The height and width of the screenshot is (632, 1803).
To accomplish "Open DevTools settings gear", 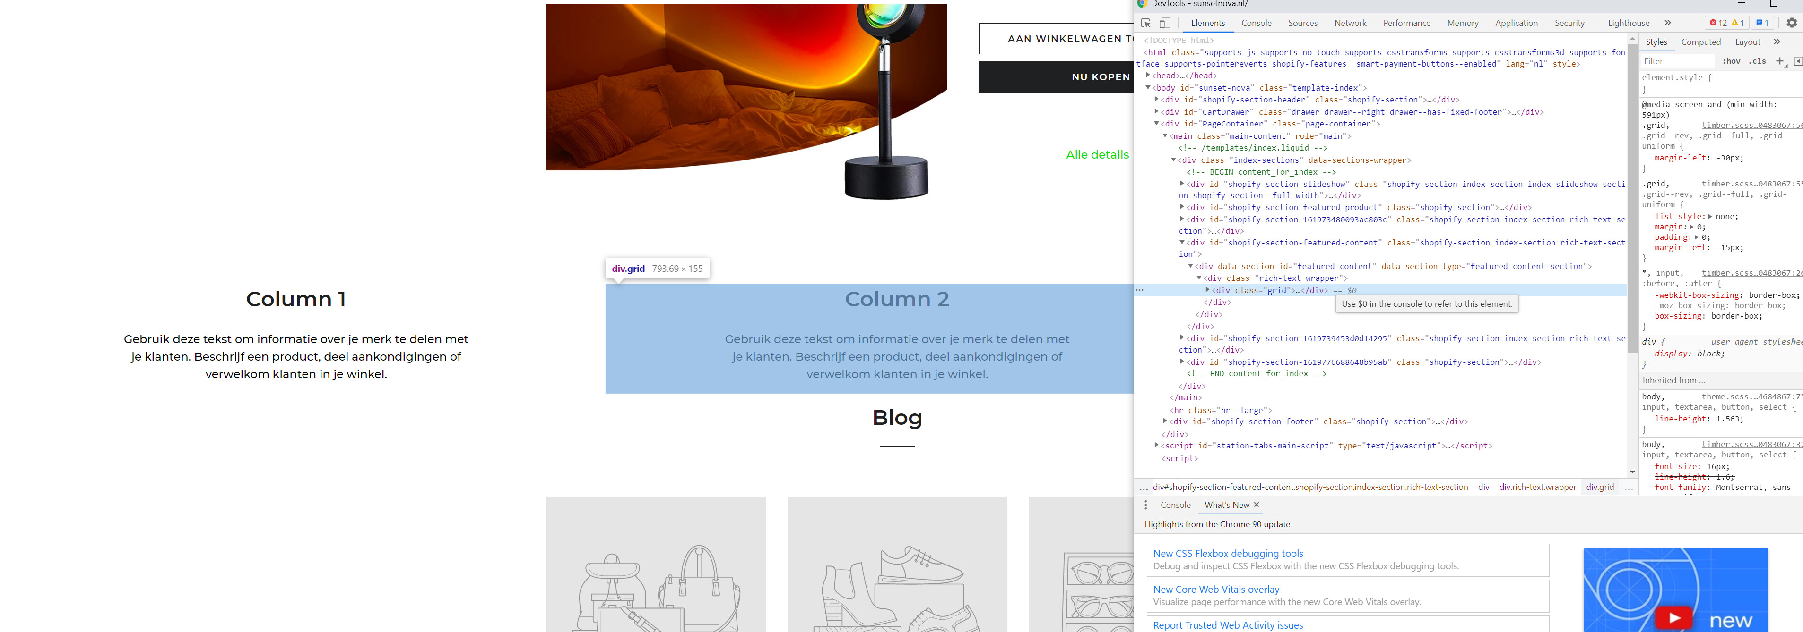I will pos(1791,23).
